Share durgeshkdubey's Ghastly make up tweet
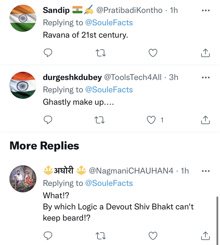Viewport: 220px width, 245px height. [205, 120]
